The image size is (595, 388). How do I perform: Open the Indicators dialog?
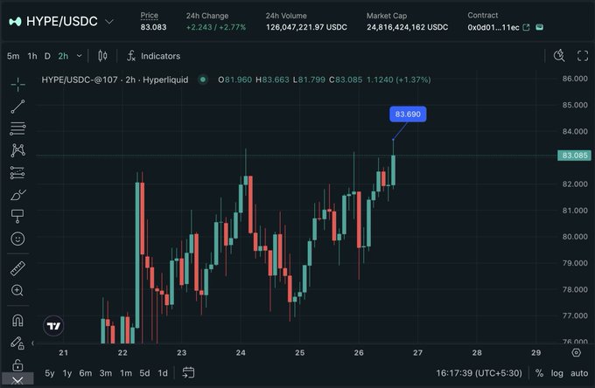[x=153, y=56]
